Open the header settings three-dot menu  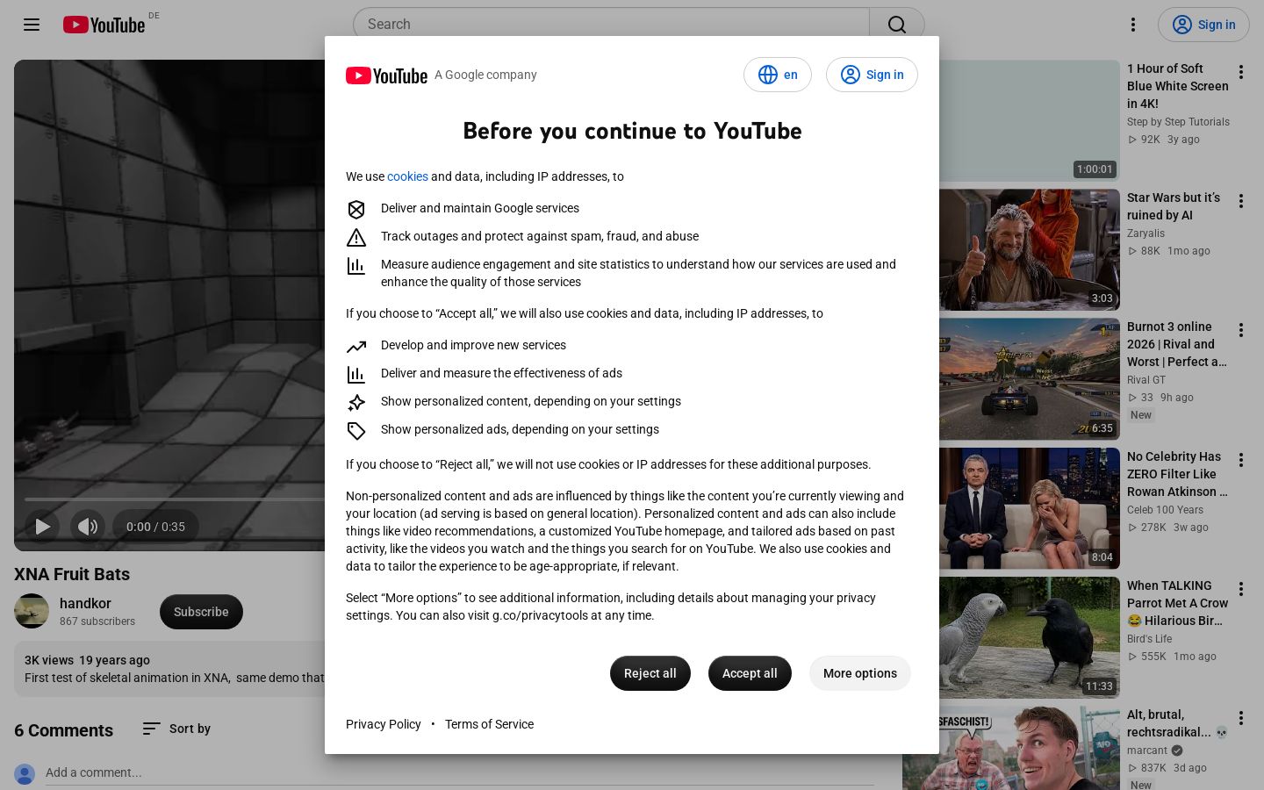click(1133, 25)
